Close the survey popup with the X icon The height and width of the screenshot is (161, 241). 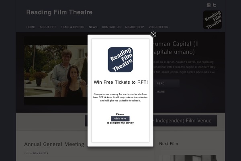(x=153, y=35)
